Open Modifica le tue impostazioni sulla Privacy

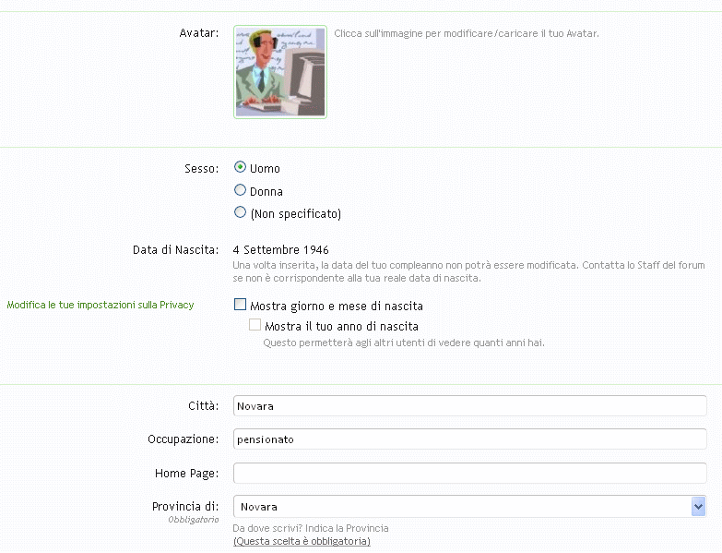point(101,305)
